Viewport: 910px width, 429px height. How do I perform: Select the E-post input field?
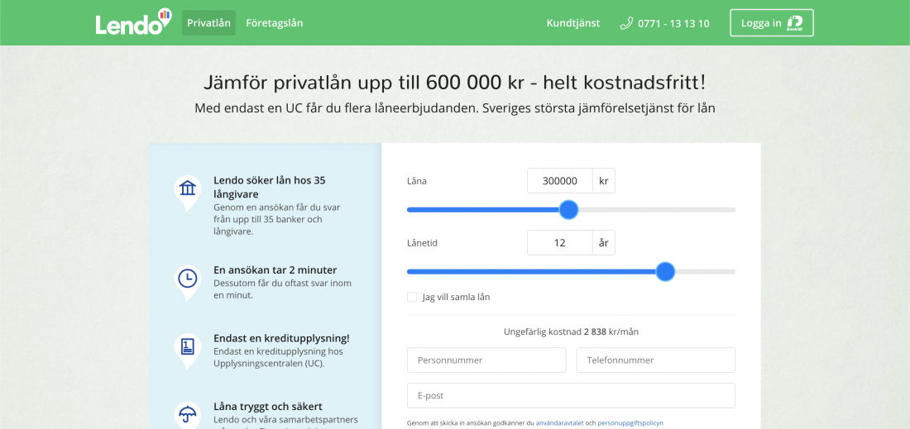click(571, 395)
